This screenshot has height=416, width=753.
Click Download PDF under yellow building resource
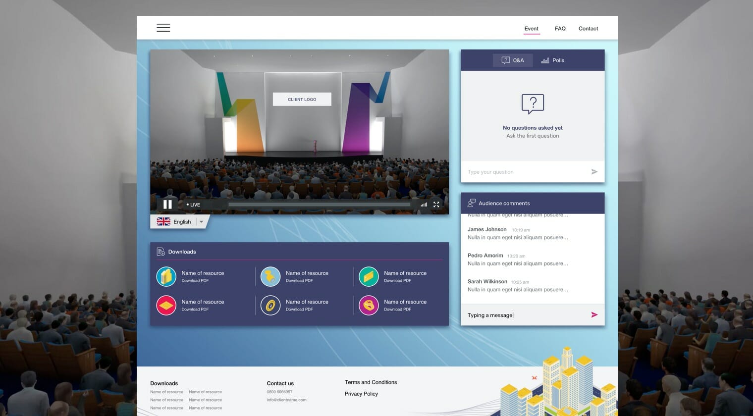(x=195, y=281)
